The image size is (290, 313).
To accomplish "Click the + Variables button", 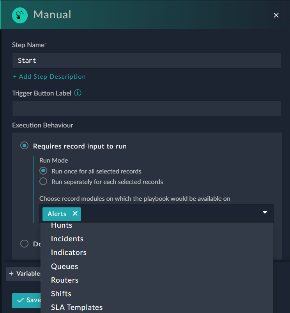I will pyautogui.click(x=23, y=274).
